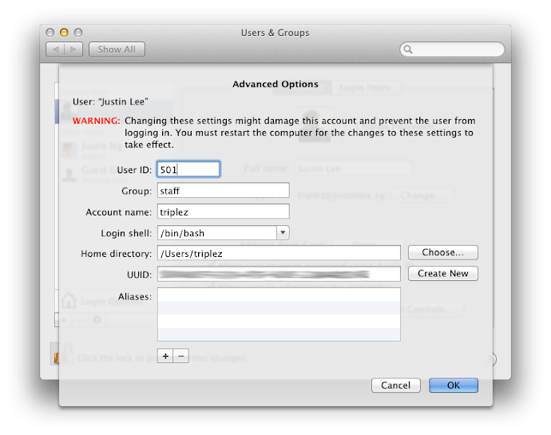The height and width of the screenshot is (435, 551).
Task: Cancel the Advanced Options sheet
Action: [x=395, y=385]
